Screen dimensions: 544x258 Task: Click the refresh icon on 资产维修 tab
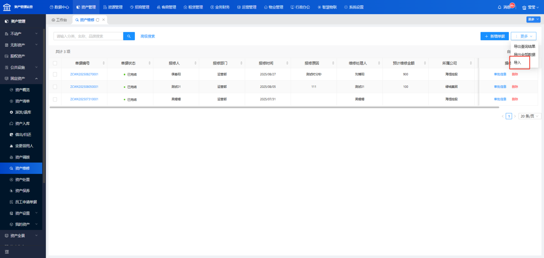coord(98,20)
